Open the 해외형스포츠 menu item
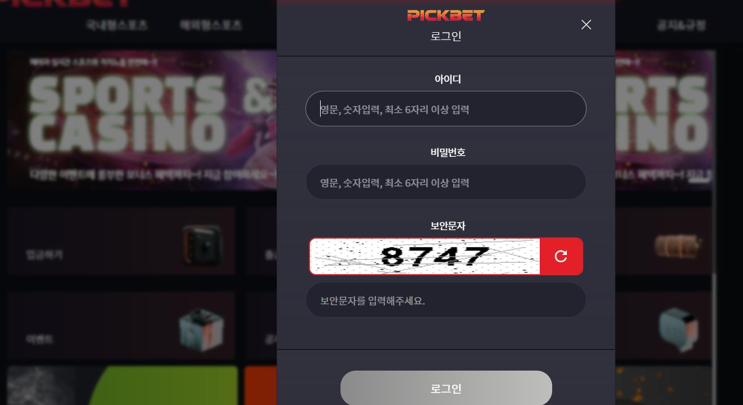Viewport: 743px width, 405px height. pos(211,25)
